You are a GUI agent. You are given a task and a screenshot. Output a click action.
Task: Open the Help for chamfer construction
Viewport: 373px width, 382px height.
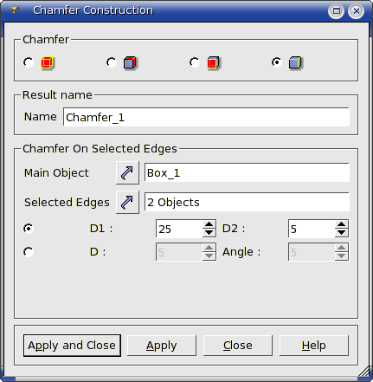tap(314, 346)
